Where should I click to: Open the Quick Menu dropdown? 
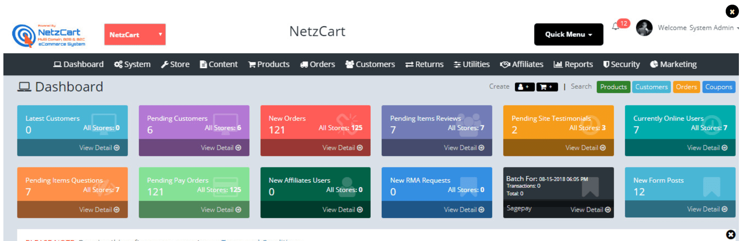[568, 34]
